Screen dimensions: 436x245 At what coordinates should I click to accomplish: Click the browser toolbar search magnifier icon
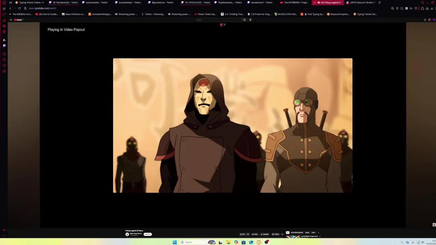click(392, 8)
